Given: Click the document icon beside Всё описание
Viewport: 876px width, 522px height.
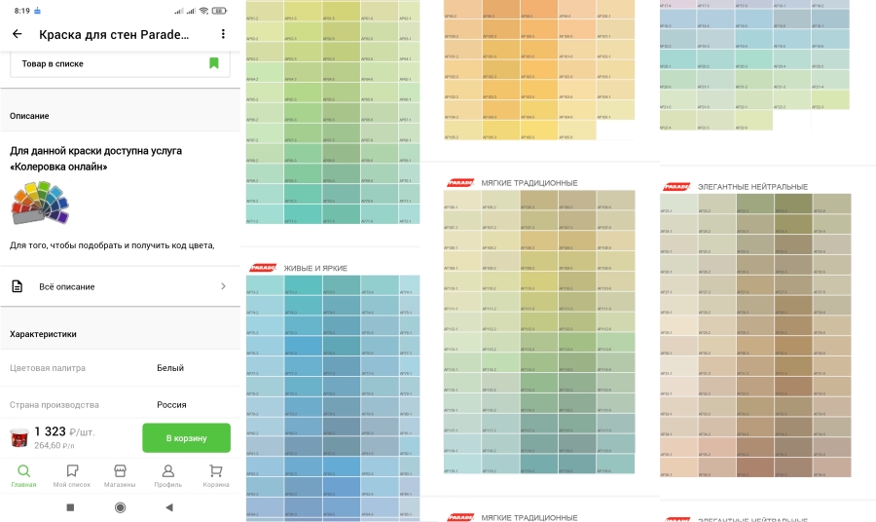Looking at the screenshot, I should click(x=18, y=286).
